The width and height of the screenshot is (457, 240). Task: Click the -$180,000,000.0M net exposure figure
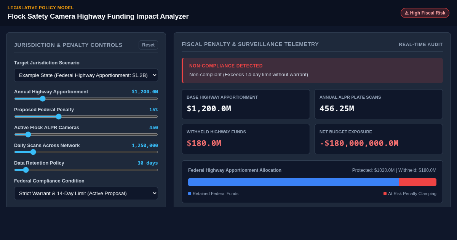tap(359, 143)
